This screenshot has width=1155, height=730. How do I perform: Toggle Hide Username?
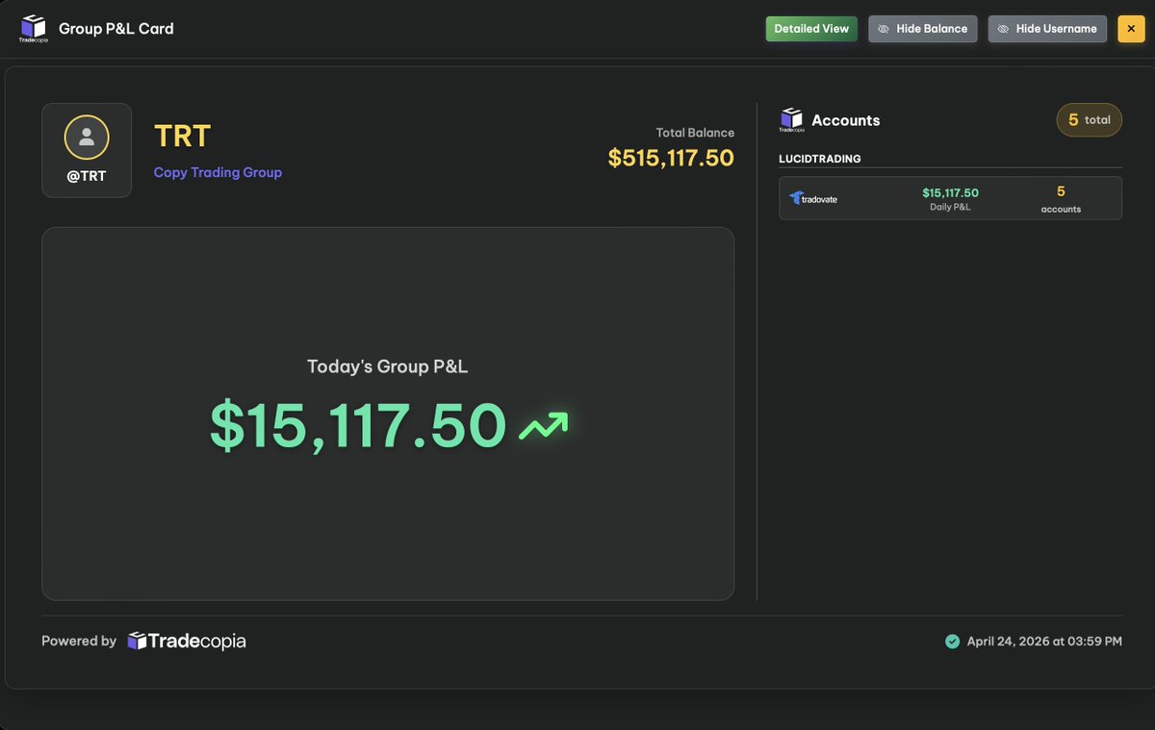[1047, 29]
